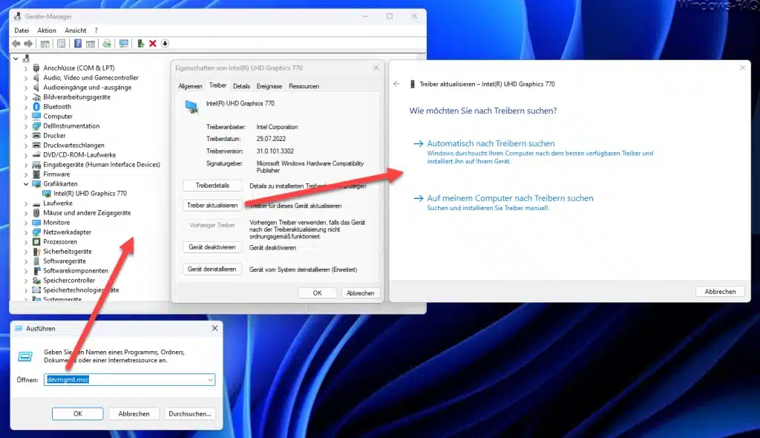The image size is (760, 438).
Task: Click the Firmware category icon
Action: click(x=36, y=174)
